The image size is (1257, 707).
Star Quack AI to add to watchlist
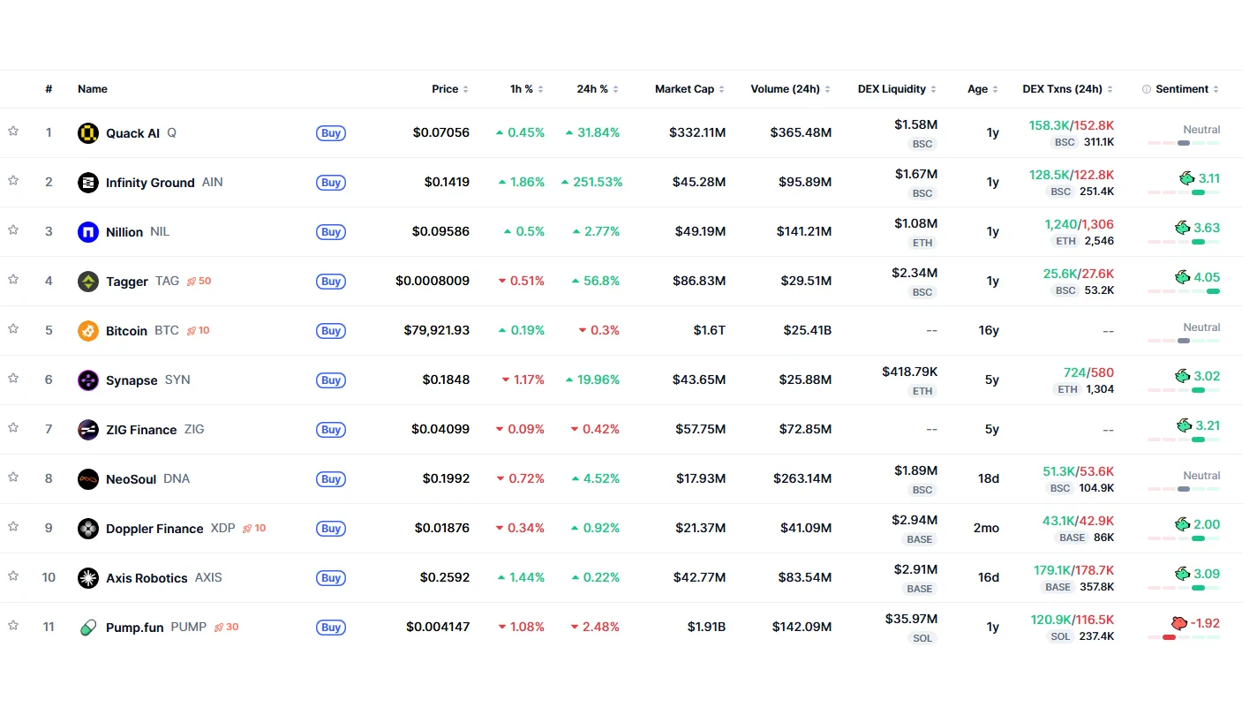[x=13, y=131]
